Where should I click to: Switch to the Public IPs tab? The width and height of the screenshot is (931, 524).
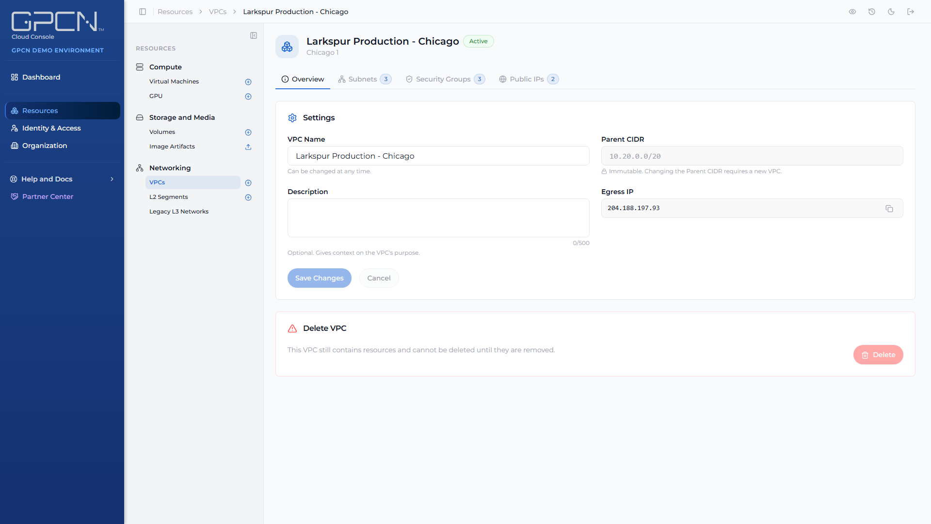point(529,79)
